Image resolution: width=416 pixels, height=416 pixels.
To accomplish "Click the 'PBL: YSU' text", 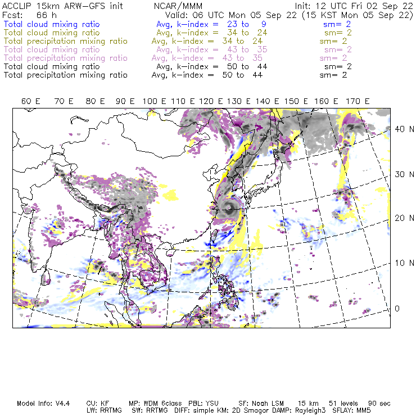I will pyautogui.click(x=204, y=404).
